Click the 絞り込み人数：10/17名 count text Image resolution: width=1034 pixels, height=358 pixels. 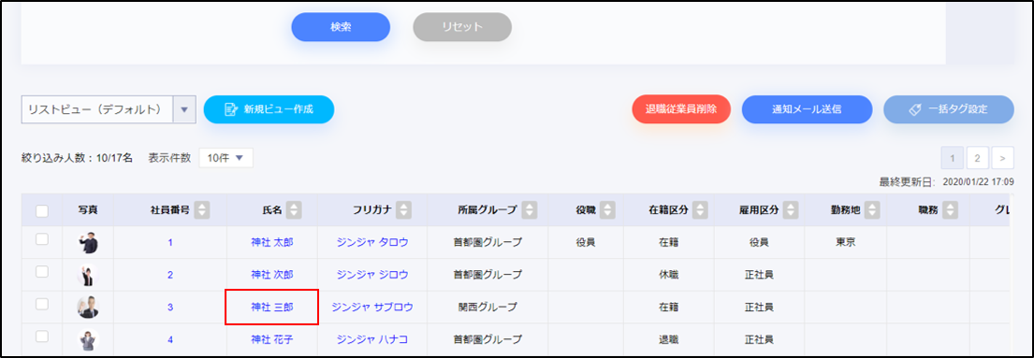pos(77,158)
